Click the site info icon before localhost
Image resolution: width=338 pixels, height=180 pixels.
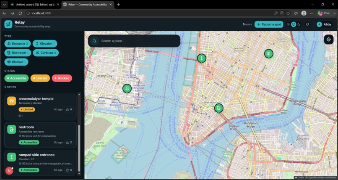(x=28, y=13)
